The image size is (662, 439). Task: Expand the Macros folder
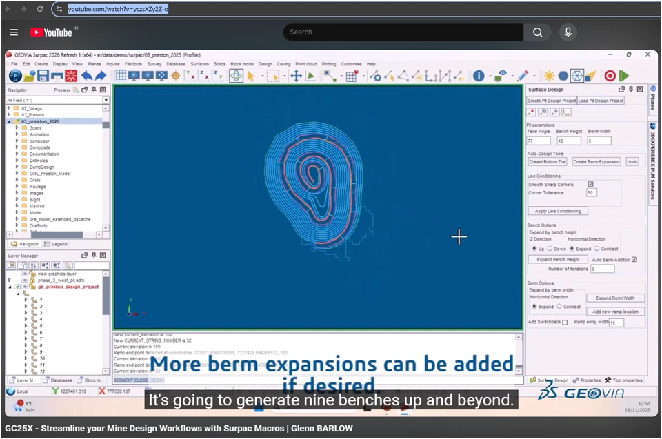pyautogui.click(x=17, y=206)
